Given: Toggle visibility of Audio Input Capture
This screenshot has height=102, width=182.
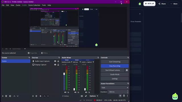Looking at the screenshot, I should point(55,61).
